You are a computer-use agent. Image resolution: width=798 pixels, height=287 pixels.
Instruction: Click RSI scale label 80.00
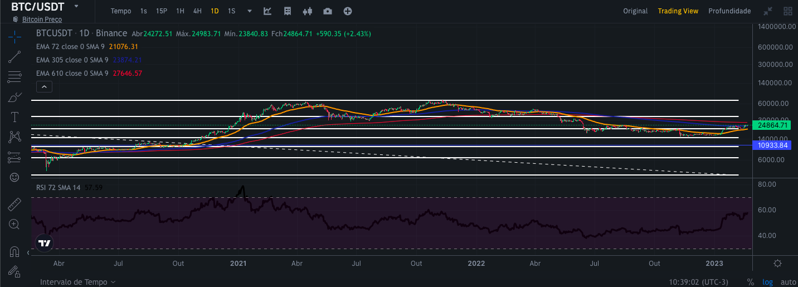click(767, 184)
